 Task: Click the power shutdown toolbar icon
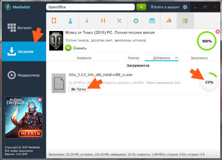pos(136,21)
